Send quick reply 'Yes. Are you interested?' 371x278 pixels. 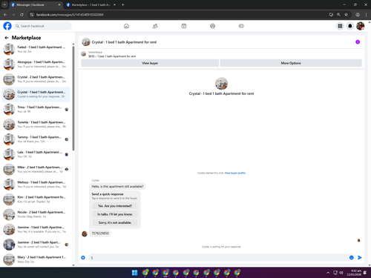point(115,206)
